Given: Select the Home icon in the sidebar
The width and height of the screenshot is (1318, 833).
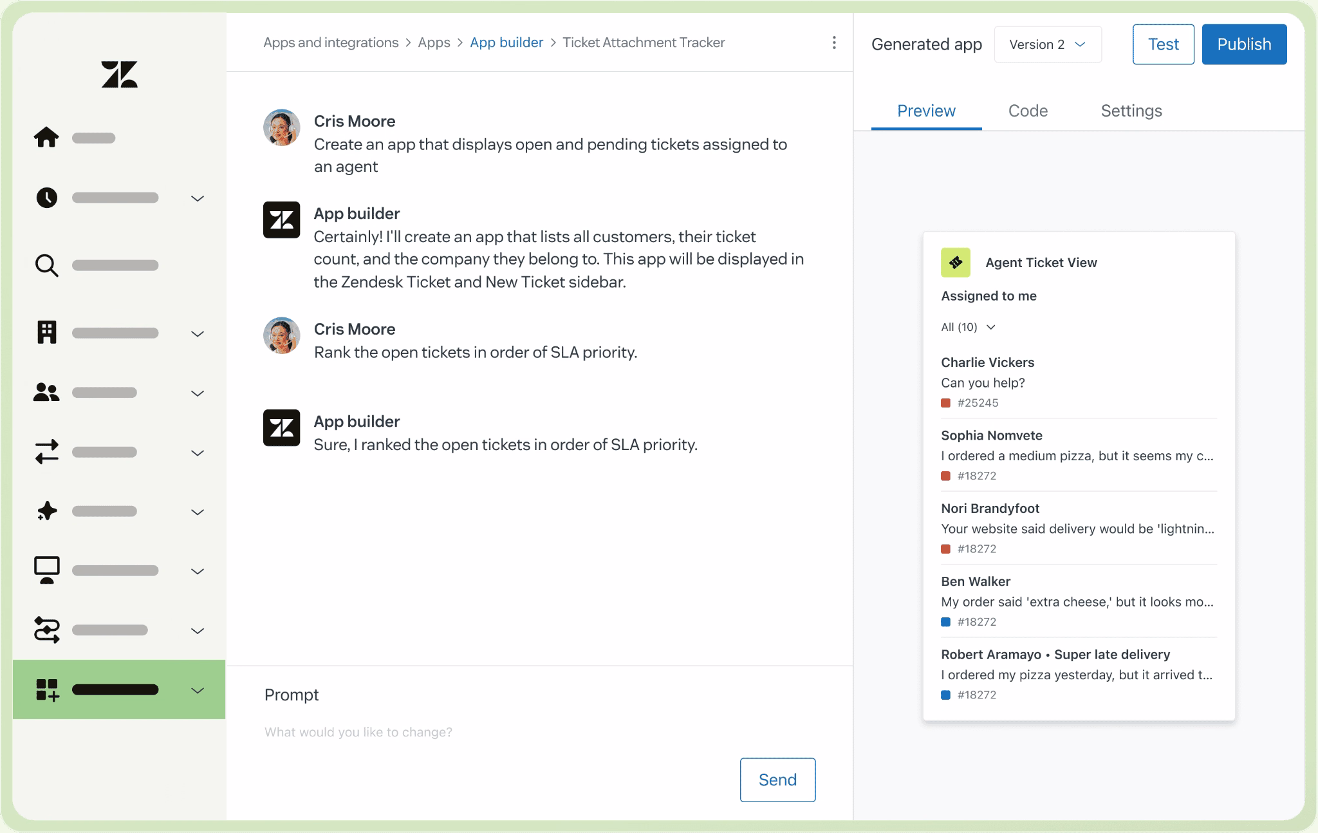Looking at the screenshot, I should click(46, 137).
